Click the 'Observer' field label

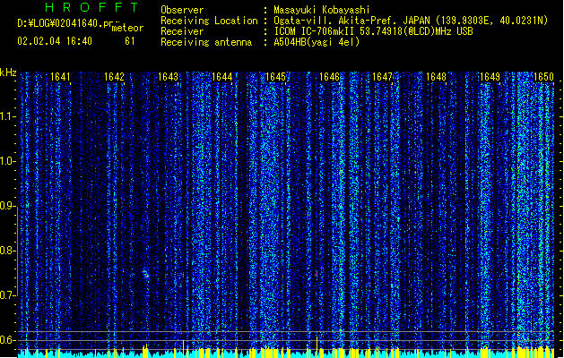(182, 10)
